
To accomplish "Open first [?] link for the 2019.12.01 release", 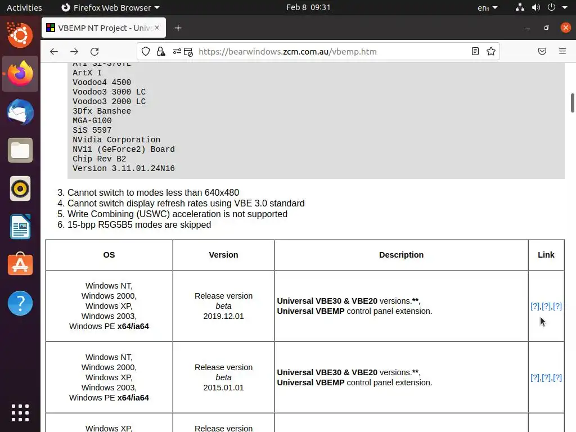I will [535, 306].
